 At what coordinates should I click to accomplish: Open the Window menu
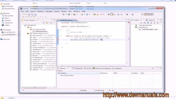76,11
